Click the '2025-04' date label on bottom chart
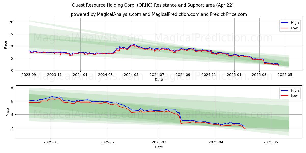Screen dimensions: 306x153 click(216, 143)
